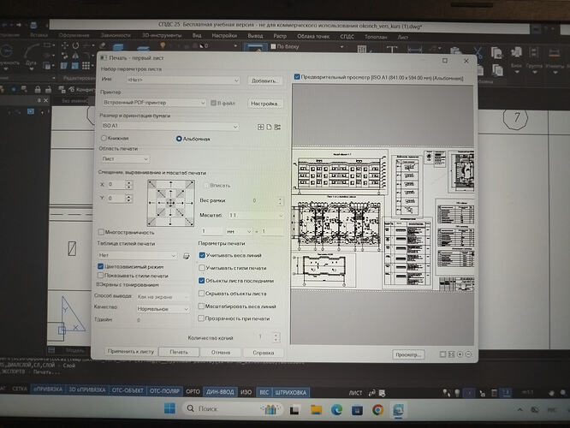Viewport: 570px width, 428px height.
Task: Launch Microsoft Edge from the taskbar
Action: 336,410
